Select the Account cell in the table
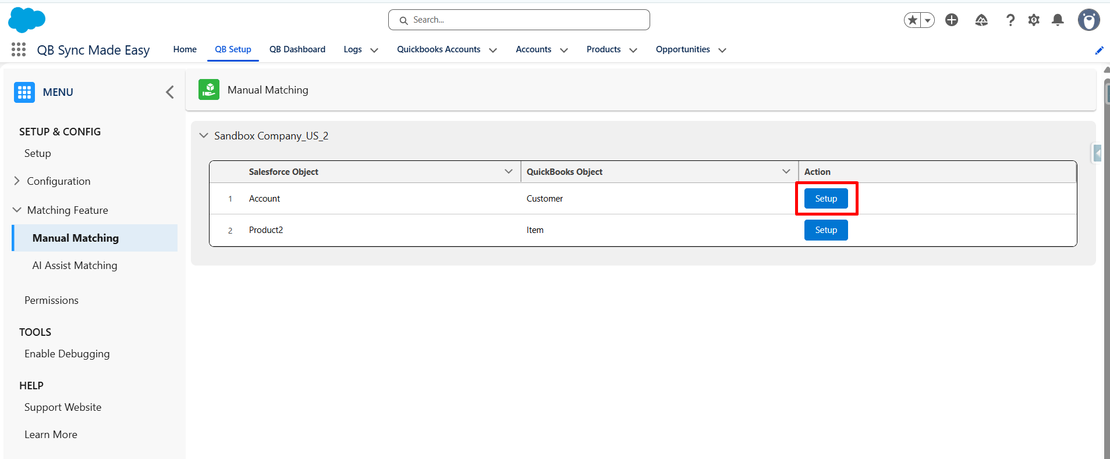Viewport: 1110px width, 459px height. point(264,199)
